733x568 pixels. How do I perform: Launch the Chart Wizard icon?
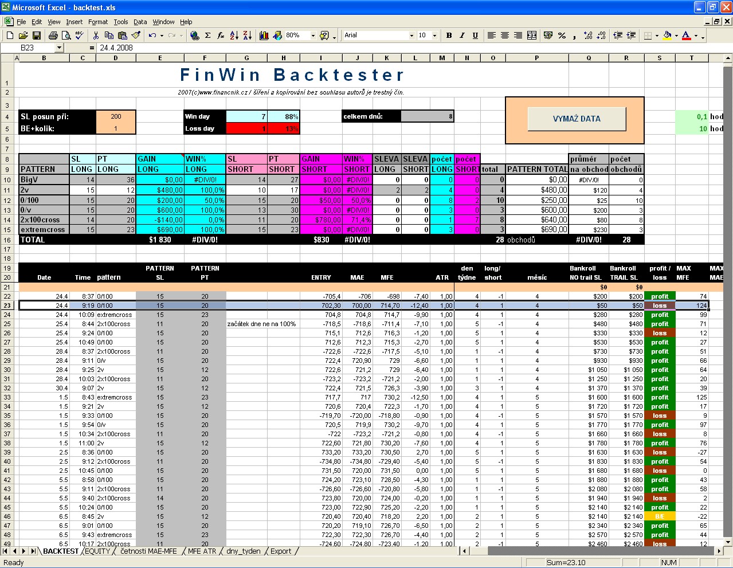pyautogui.click(x=264, y=36)
